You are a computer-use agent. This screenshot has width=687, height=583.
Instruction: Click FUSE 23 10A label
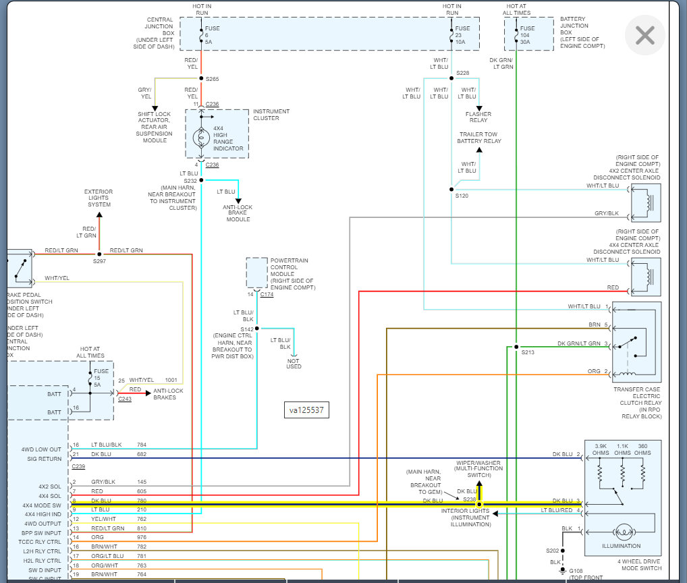coord(463,35)
